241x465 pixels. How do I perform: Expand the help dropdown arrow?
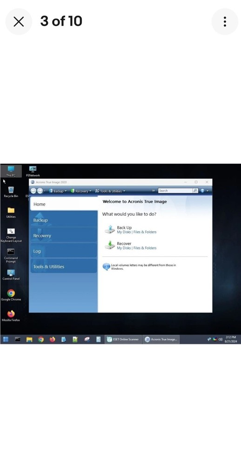(208, 191)
